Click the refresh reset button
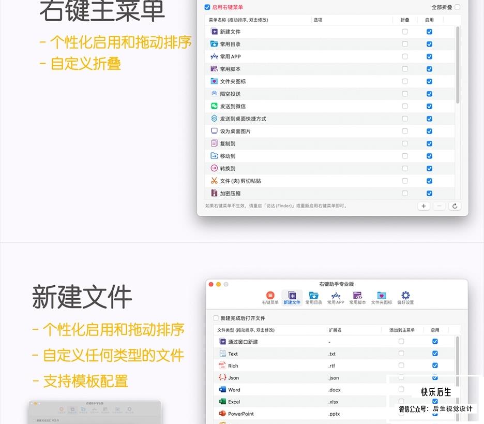Image resolution: width=484 pixels, height=424 pixels. pos(455,206)
